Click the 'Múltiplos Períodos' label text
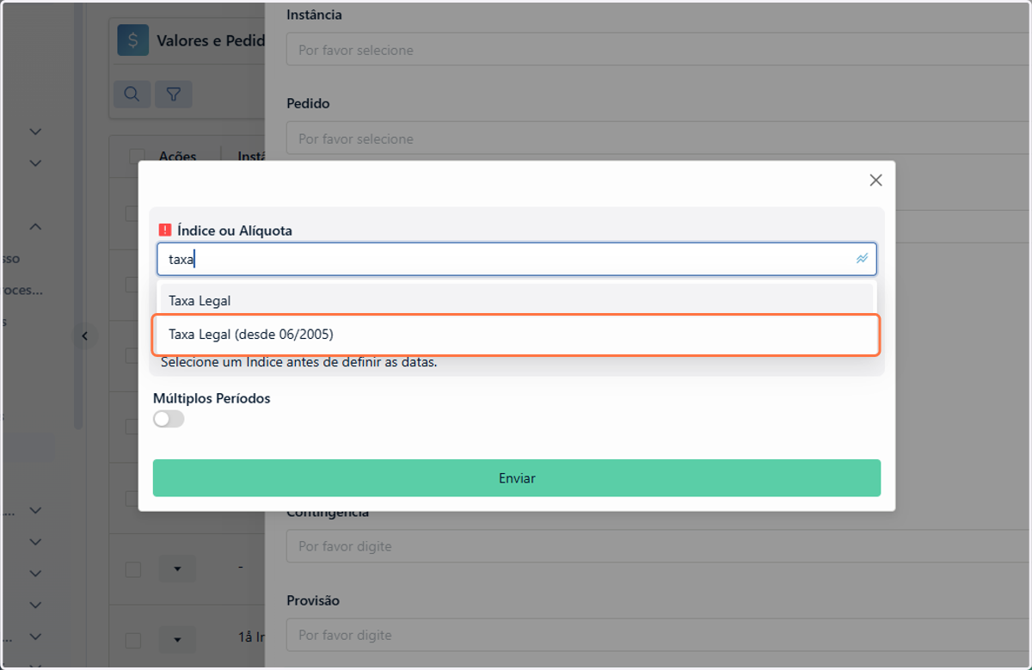This screenshot has width=1032, height=670. [212, 398]
